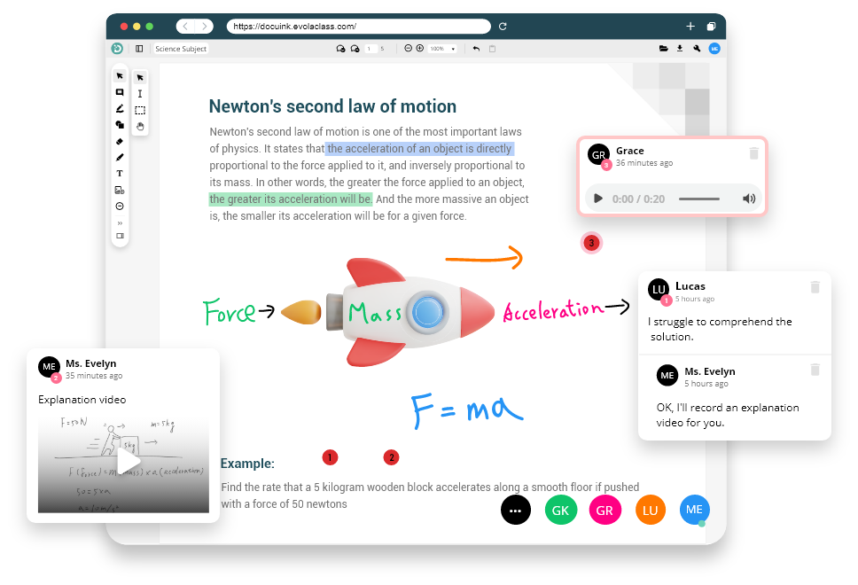Viewport: 858px width, 585px height.
Task: Select the Pen drawing tool
Action: pos(120,156)
